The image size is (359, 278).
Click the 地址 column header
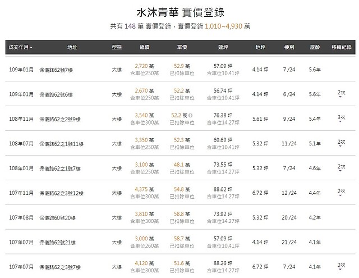(72, 47)
